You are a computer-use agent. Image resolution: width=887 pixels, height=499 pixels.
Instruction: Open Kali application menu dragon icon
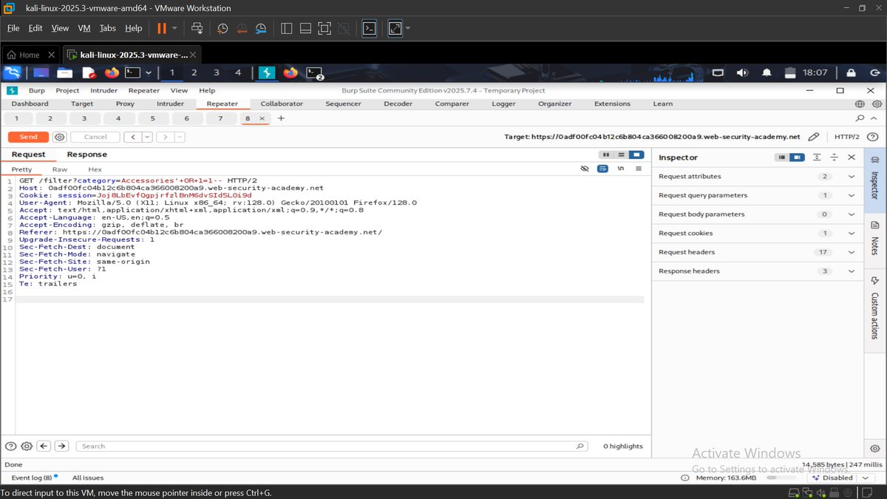pyautogui.click(x=13, y=72)
